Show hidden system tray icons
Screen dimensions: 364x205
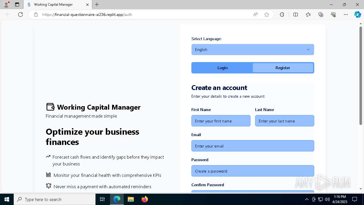[307, 199]
